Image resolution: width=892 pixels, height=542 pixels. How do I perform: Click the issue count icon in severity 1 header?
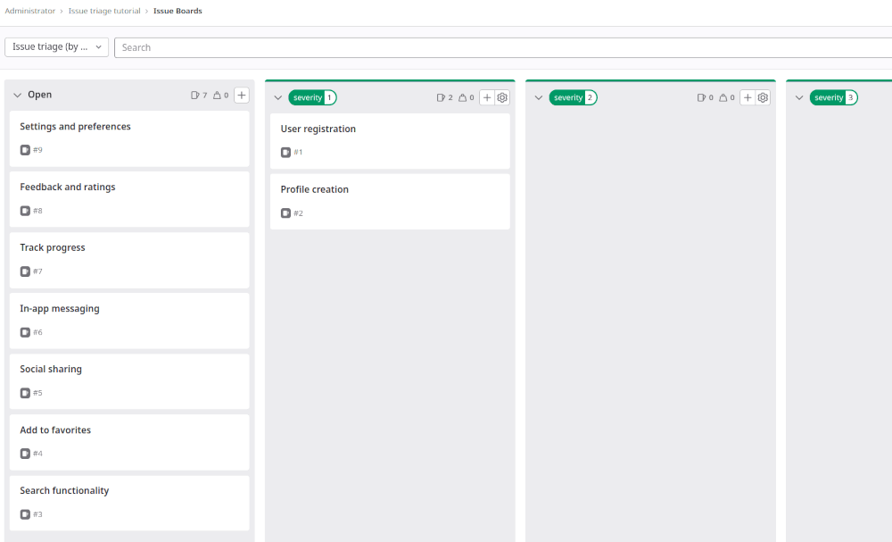coord(441,97)
